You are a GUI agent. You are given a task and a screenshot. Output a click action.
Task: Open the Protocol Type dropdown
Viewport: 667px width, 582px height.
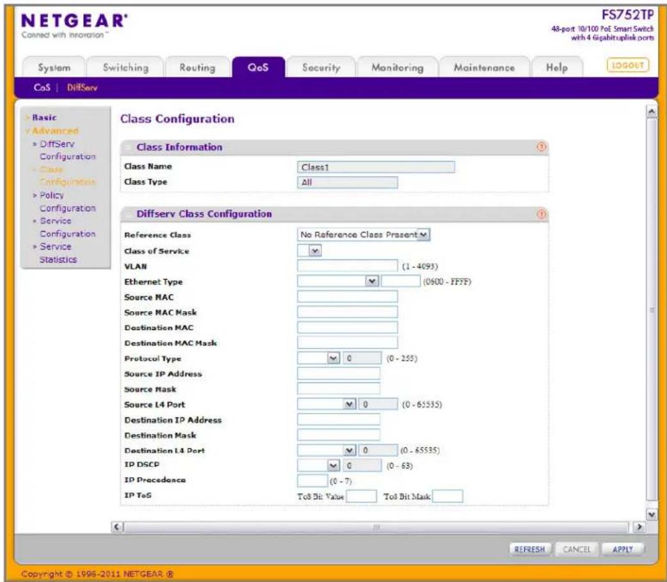[318, 358]
